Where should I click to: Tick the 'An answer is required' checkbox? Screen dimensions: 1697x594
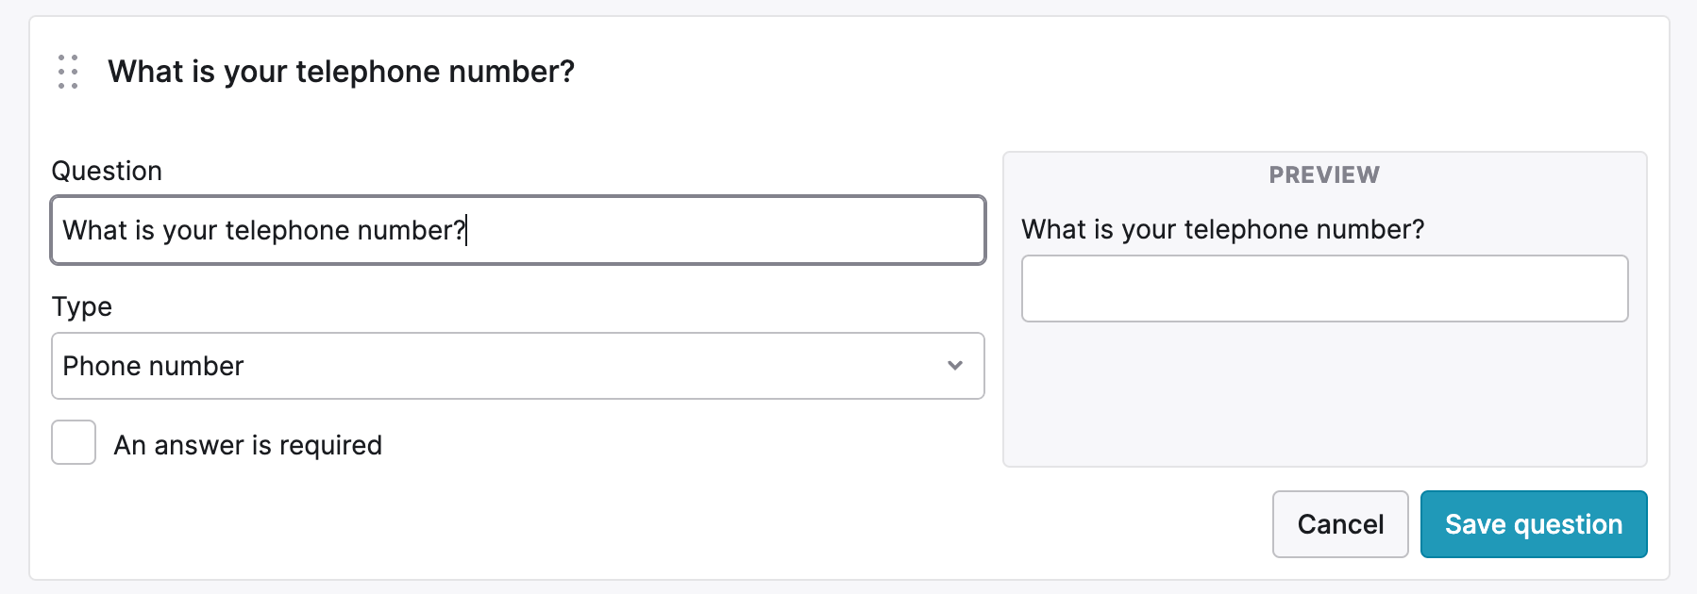[74, 442]
